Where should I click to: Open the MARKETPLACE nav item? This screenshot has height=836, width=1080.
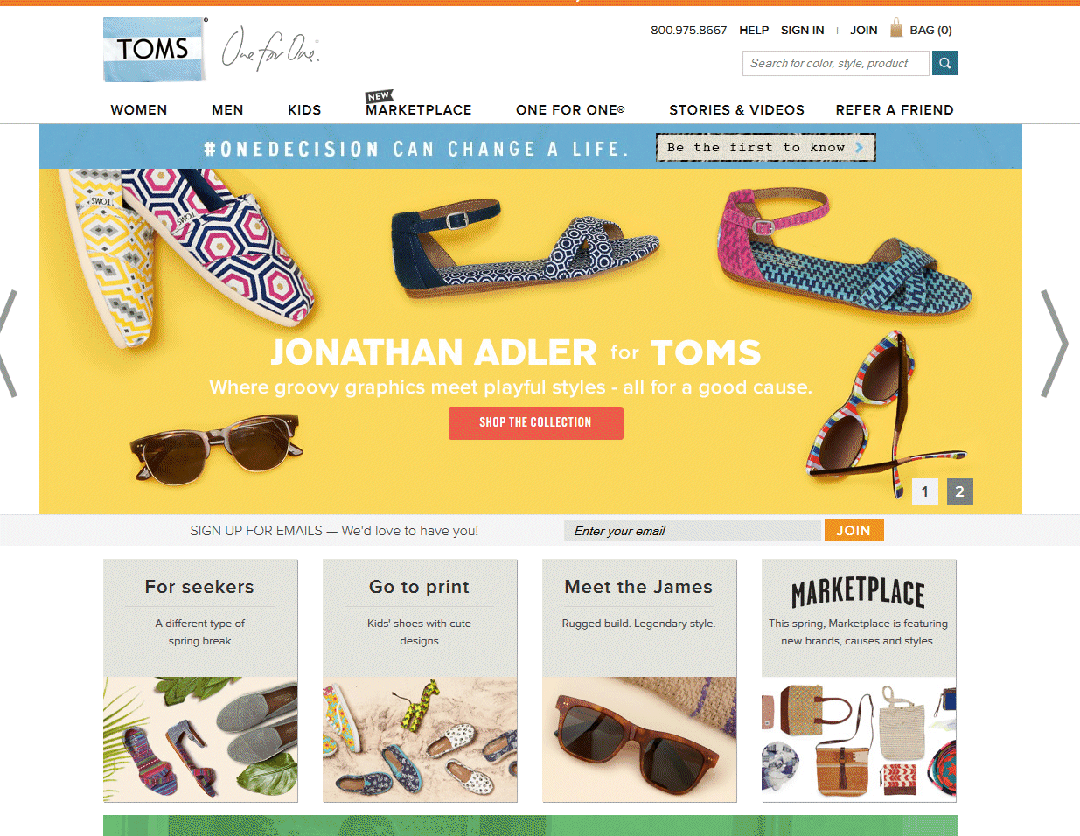pyautogui.click(x=419, y=110)
